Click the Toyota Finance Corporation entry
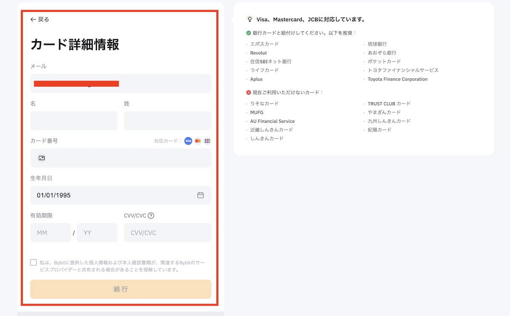The width and height of the screenshot is (510, 316). pos(398,79)
